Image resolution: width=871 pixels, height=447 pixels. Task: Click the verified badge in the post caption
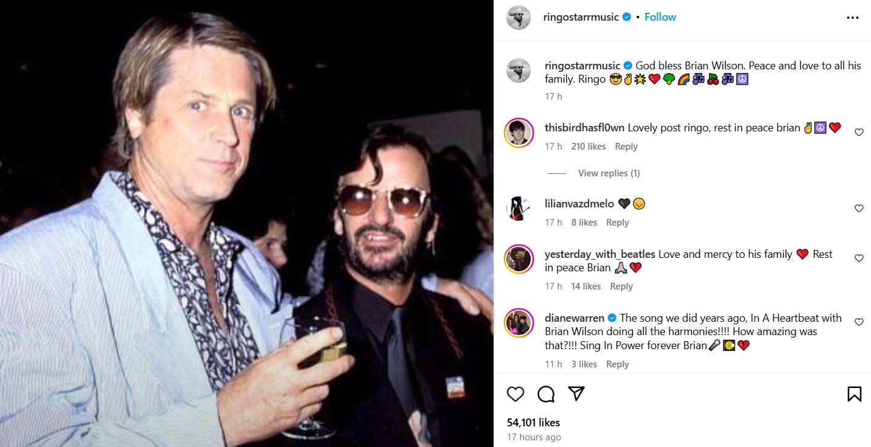[x=628, y=65]
